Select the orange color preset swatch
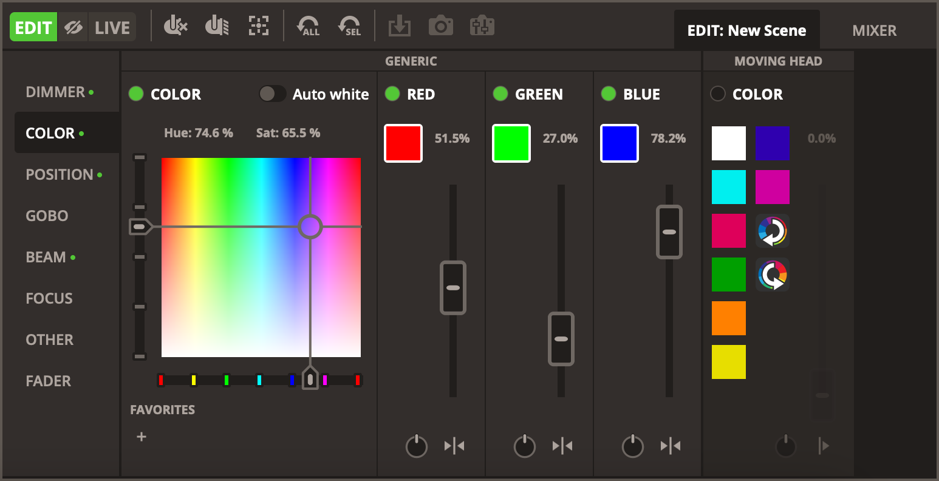 728,318
